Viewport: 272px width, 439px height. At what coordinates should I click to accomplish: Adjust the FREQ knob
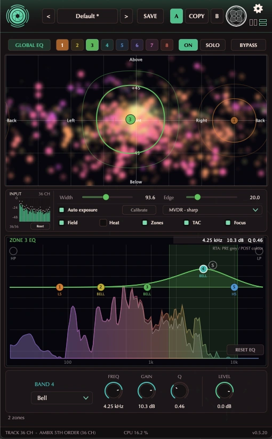[x=113, y=390]
